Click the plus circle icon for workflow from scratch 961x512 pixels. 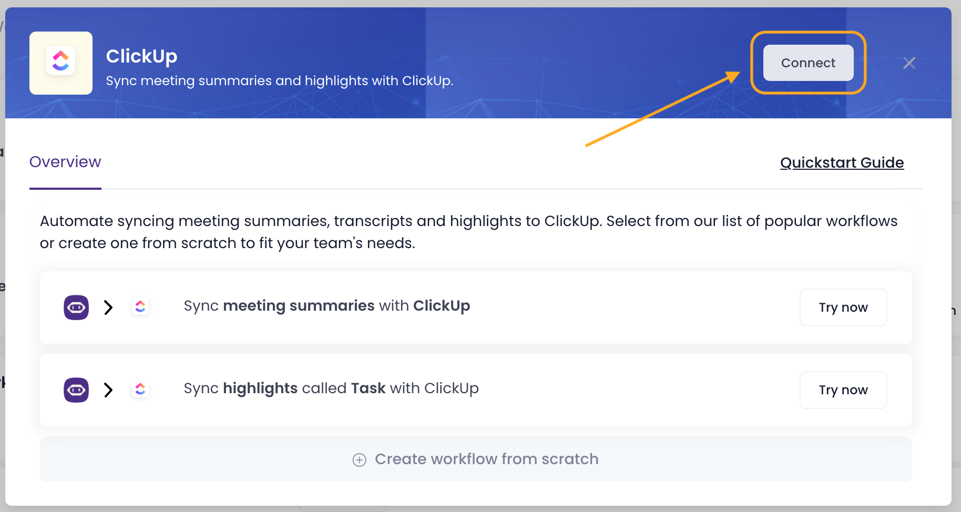point(359,460)
